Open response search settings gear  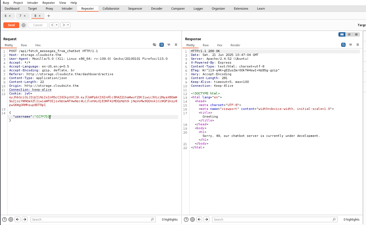point(193,219)
